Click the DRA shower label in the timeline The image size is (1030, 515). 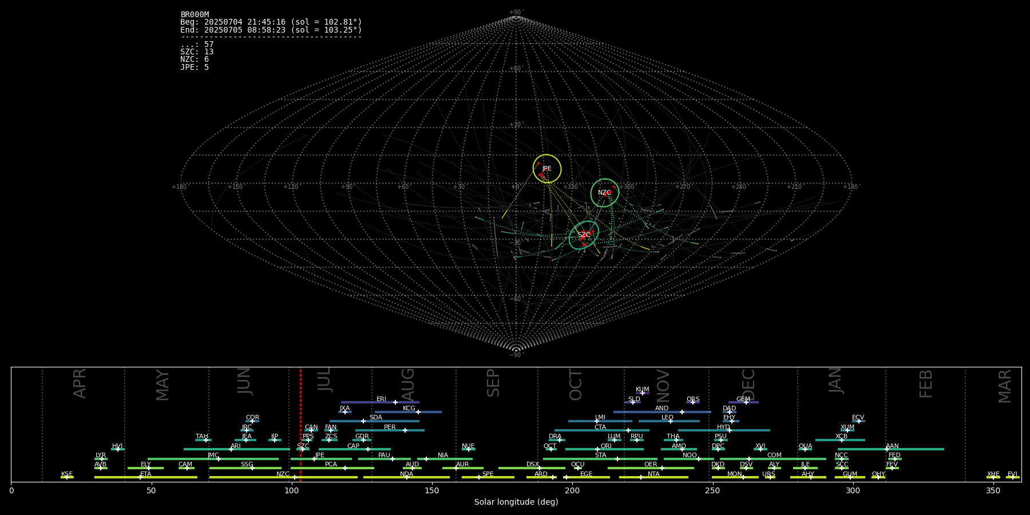pos(555,437)
